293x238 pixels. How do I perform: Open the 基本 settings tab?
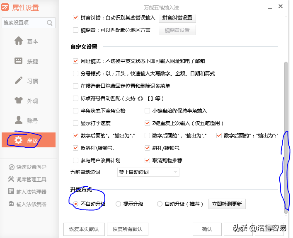pyautogui.click(x=29, y=41)
